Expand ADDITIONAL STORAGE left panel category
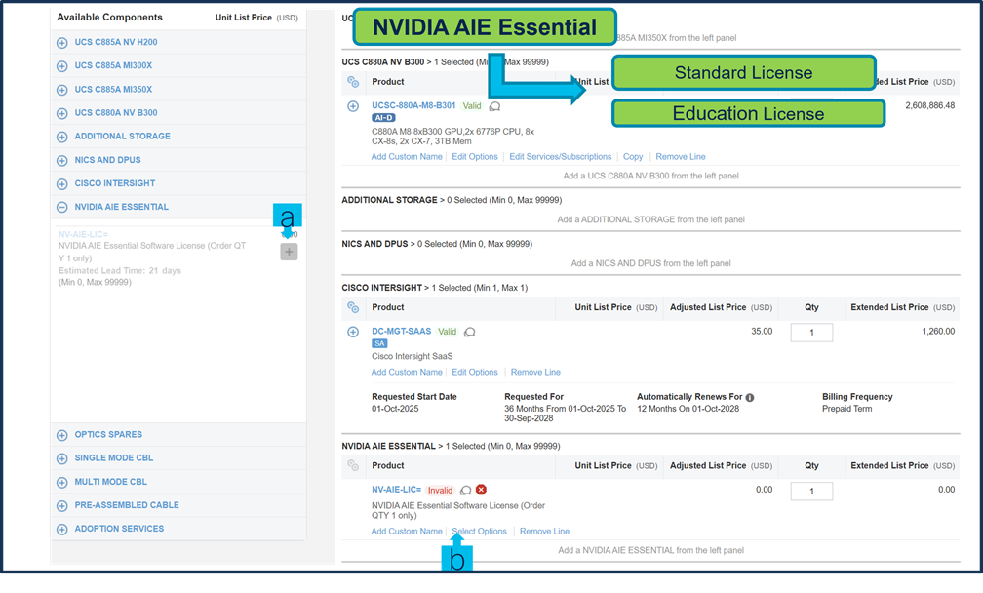This screenshot has height=593, width=983. 62,137
